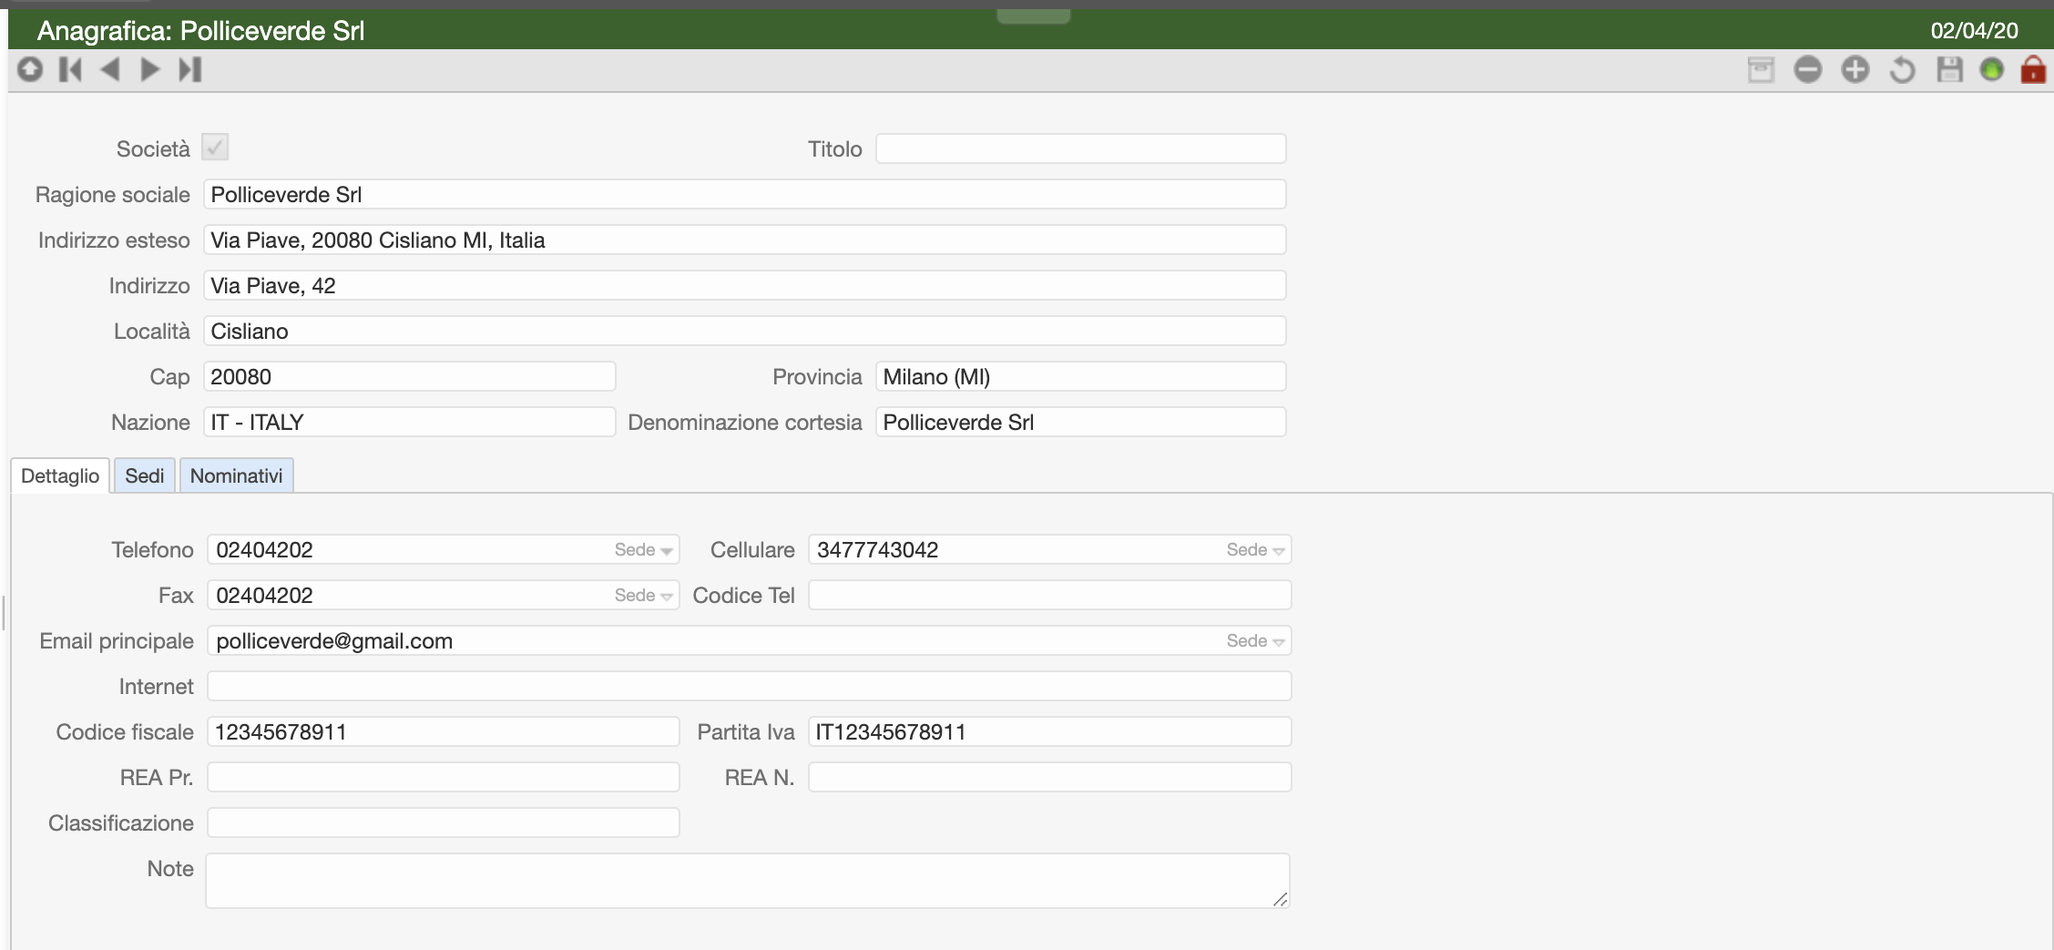2054x950 pixels.
Task: Click the plus add record icon
Action: pyautogui.click(x=1855, y=69)
